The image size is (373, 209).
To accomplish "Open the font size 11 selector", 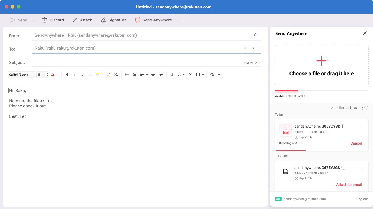I will 42,75.
